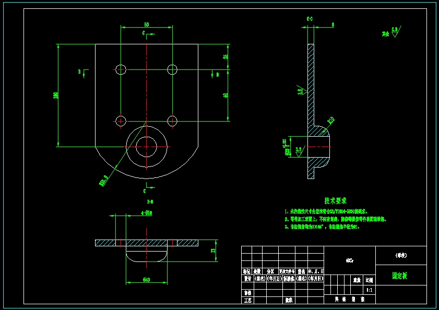Select the 100 vertical dimension text
This screenshot has width=439, height=310.
tap(56, 95)
